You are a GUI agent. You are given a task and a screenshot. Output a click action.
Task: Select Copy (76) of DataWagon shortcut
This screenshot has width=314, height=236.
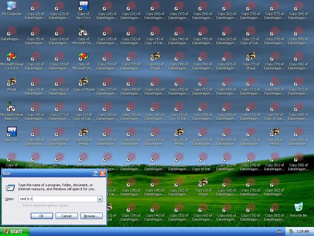[x=251, y=212]
